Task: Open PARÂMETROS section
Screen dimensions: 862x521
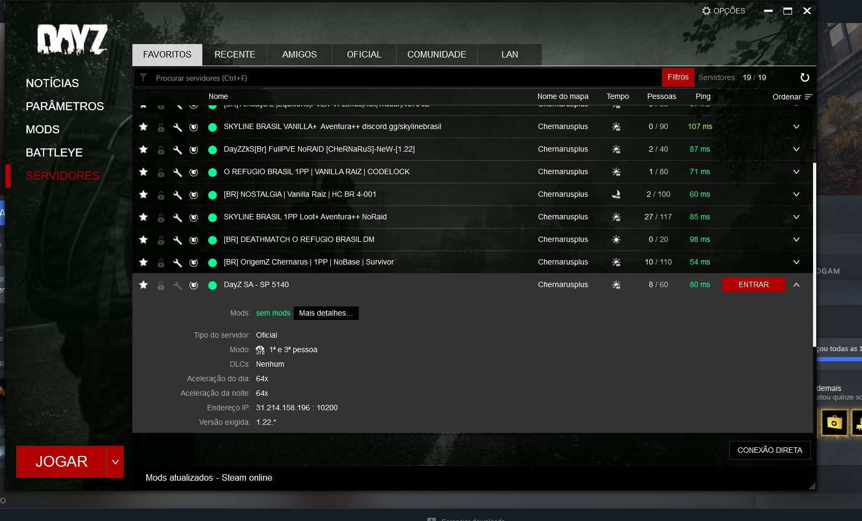Action: click(x=65, y=106)
